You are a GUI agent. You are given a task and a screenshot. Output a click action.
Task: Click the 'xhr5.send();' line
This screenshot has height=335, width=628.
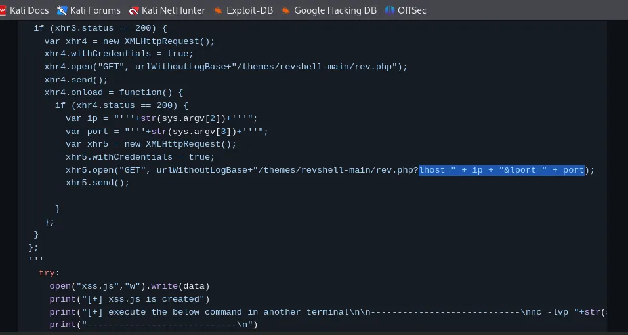pos(98,183)
